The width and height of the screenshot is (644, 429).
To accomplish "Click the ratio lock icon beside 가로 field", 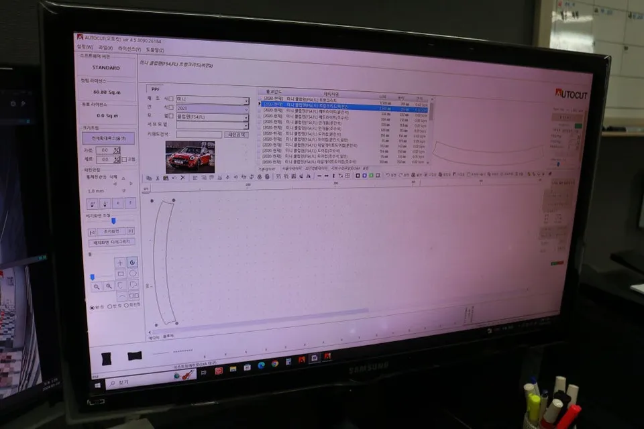I will (117, 150).
